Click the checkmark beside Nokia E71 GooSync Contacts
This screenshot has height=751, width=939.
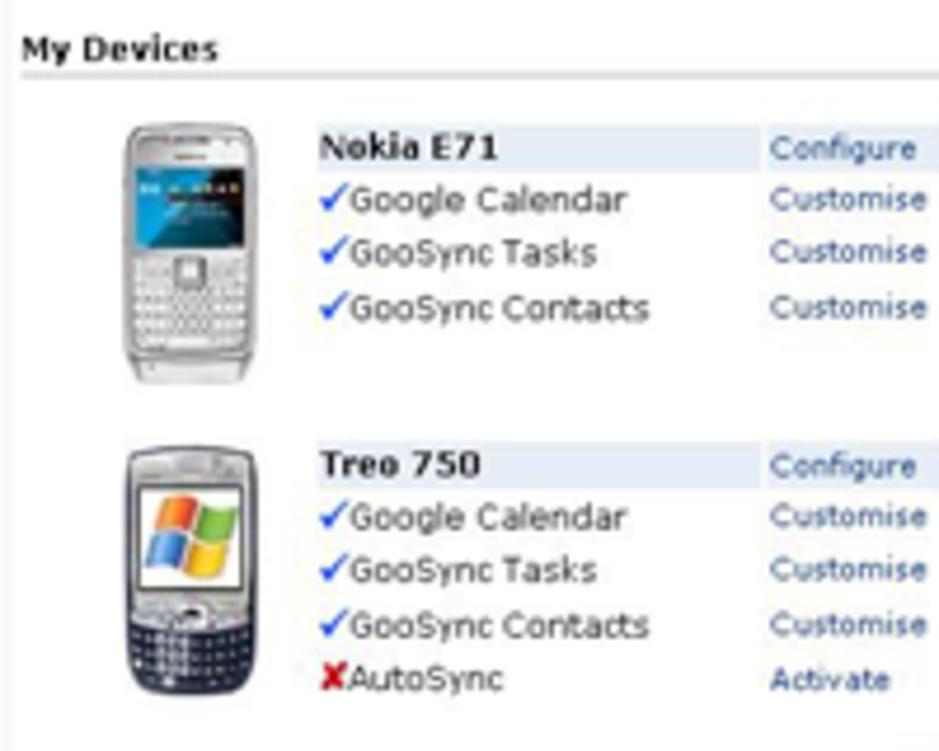click(x=333, y=307)
